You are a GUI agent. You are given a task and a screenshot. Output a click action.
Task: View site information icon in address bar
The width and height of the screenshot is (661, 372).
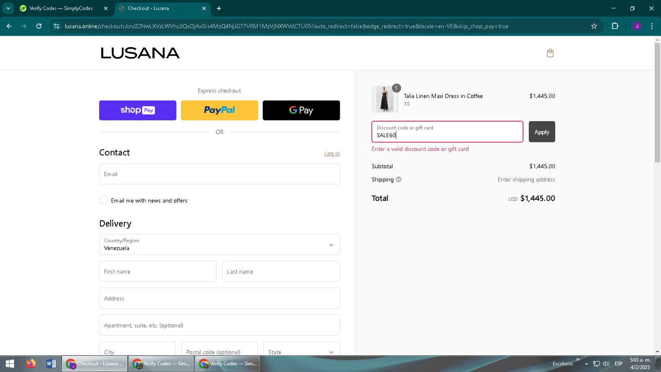56,26
